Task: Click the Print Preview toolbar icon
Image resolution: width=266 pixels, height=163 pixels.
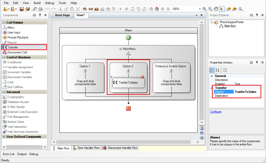Action: 35,9
